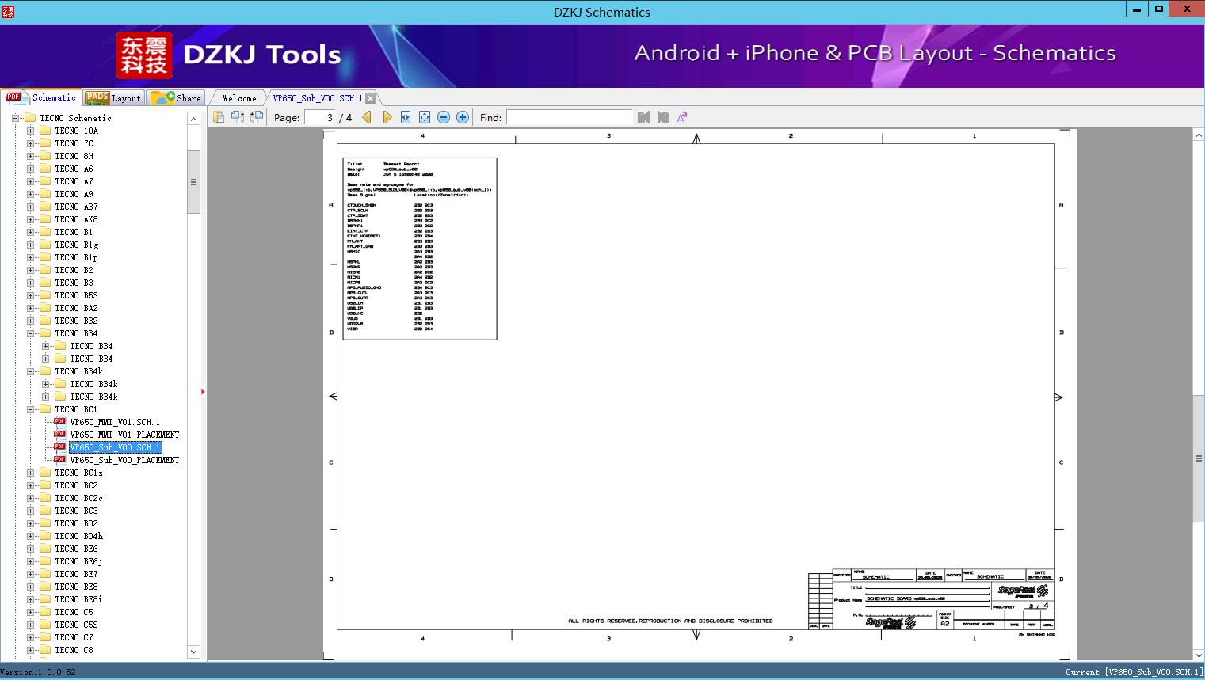
Task: Open the Welcome tab
Action: point(239,98)
